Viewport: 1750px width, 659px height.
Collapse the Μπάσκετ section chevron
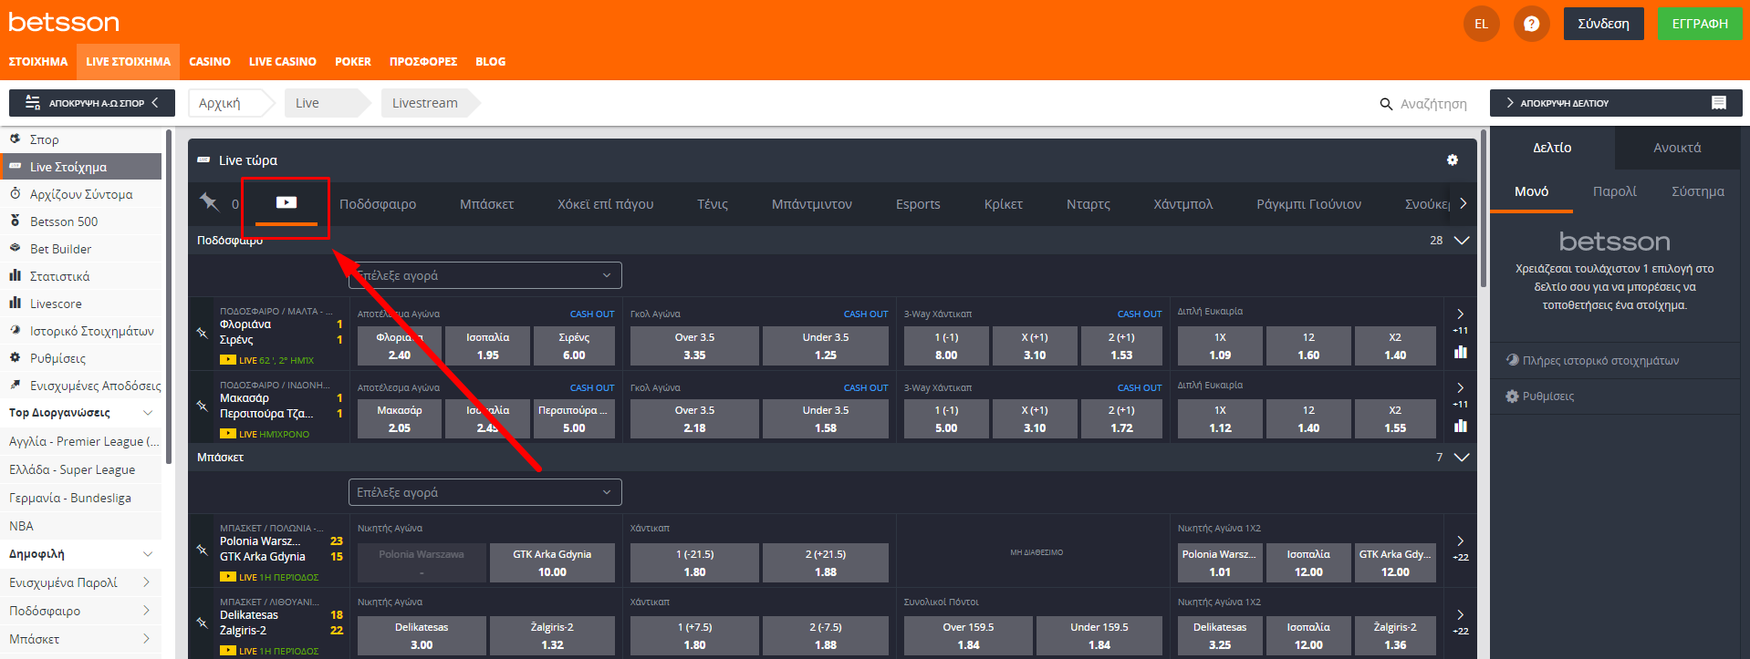(x=1461, y=458)
